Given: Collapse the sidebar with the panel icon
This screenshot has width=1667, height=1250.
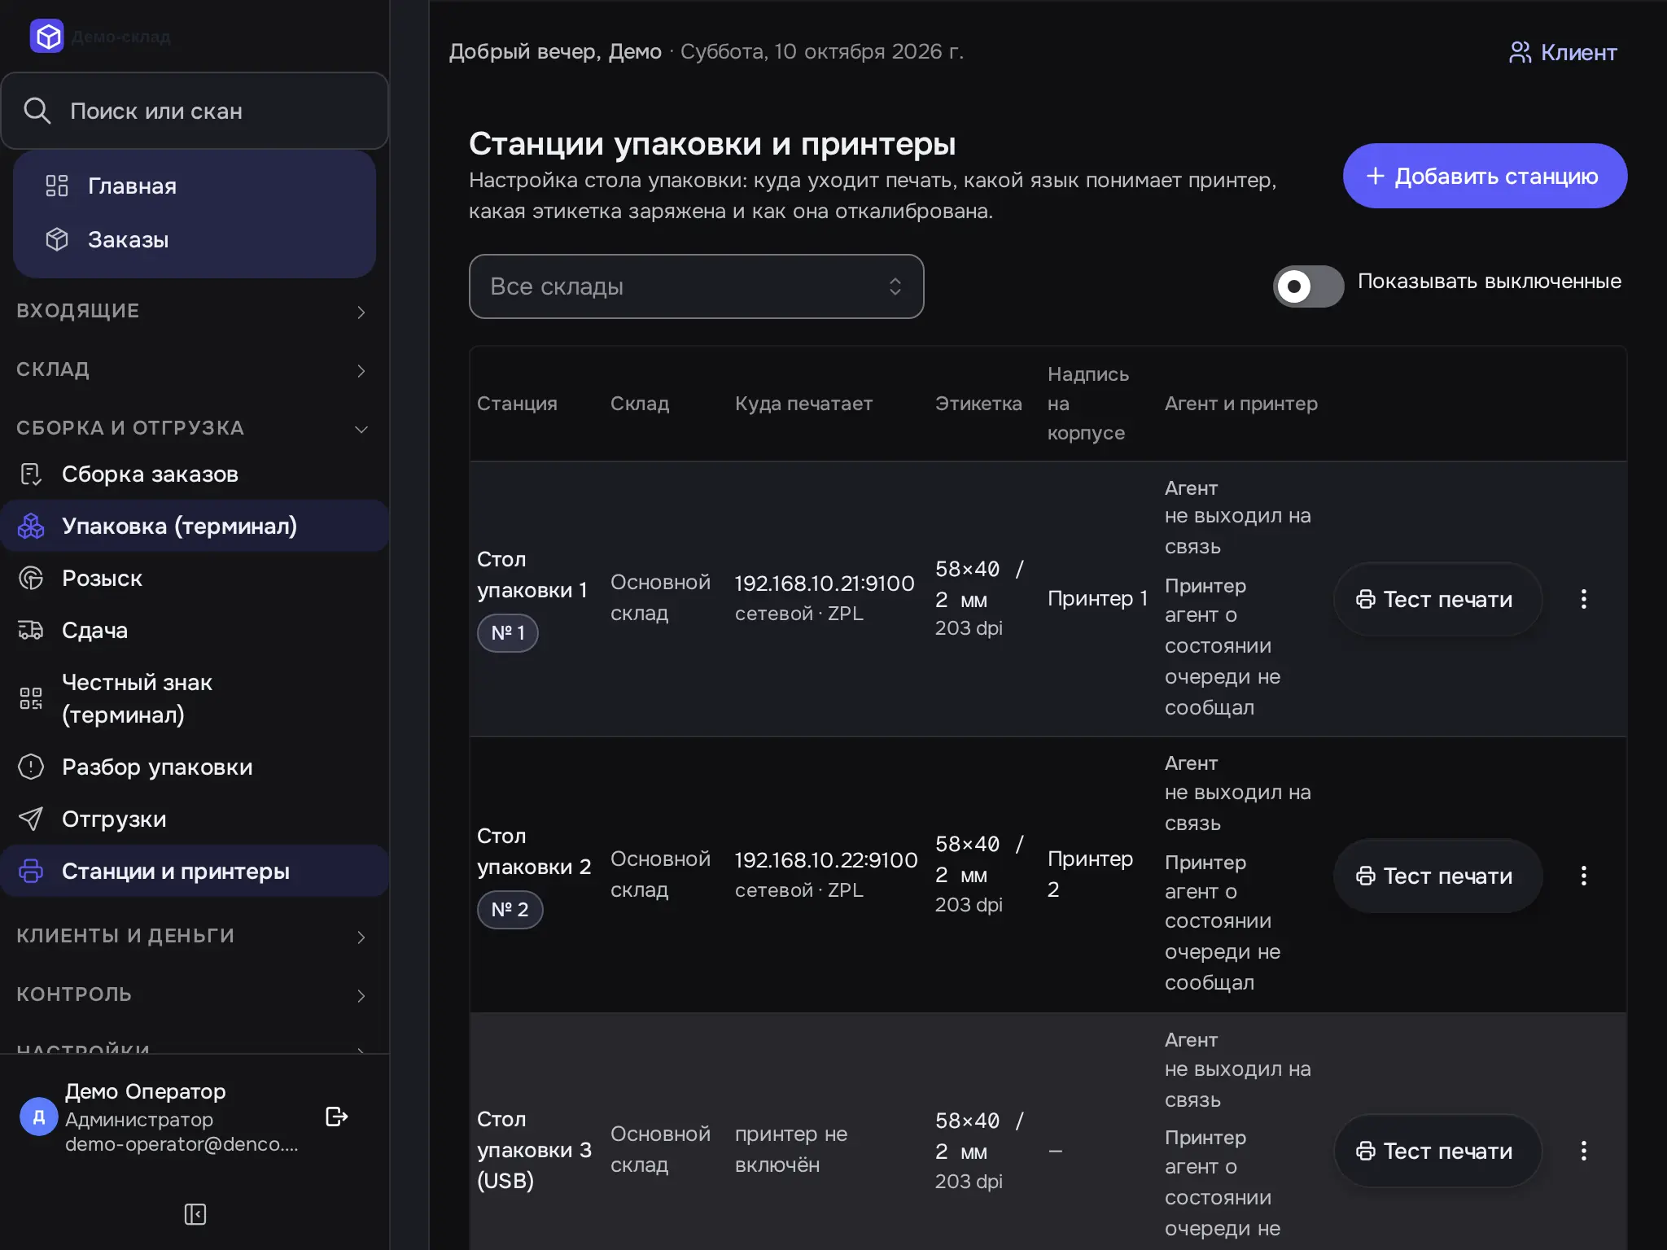Looking at the screenshot, I should pos(195,1214).
